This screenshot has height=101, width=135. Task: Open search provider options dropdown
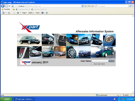(x=133, y=6)
